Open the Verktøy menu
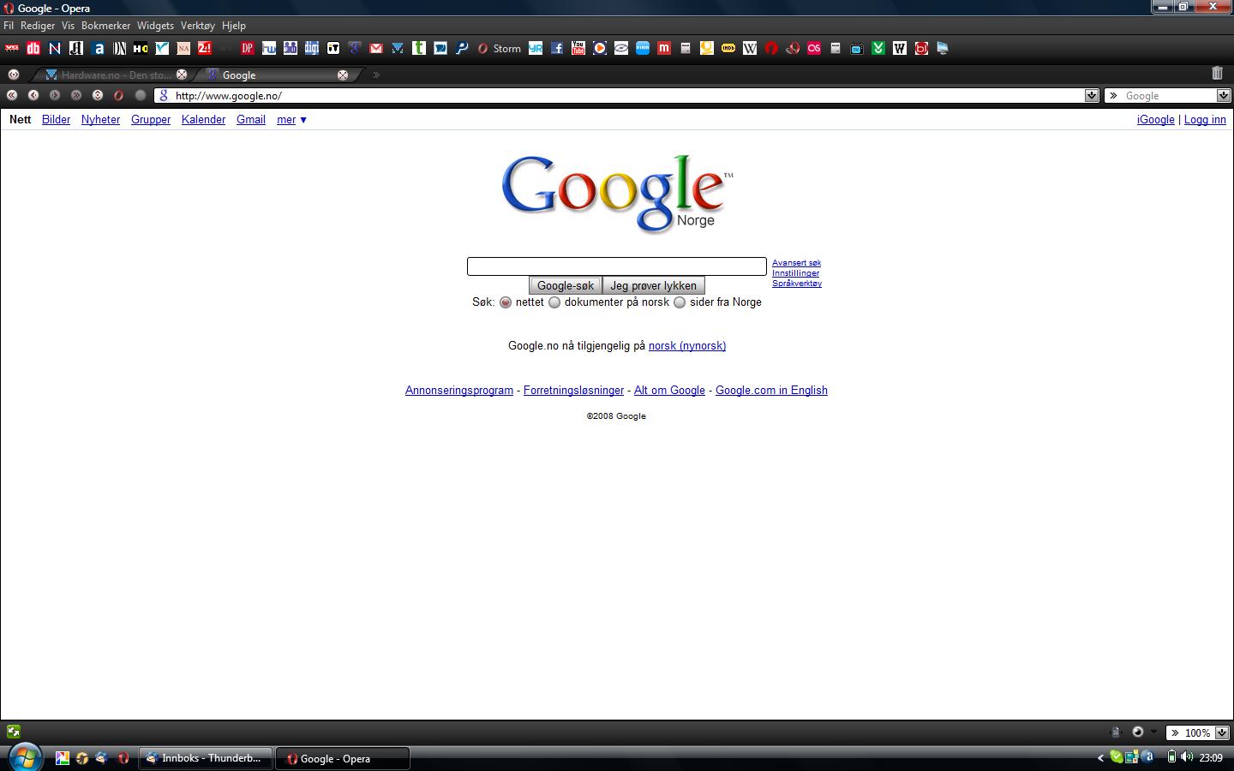This screenshot has height=771, width=1234. pyautogui.click(x=197, y=26)
